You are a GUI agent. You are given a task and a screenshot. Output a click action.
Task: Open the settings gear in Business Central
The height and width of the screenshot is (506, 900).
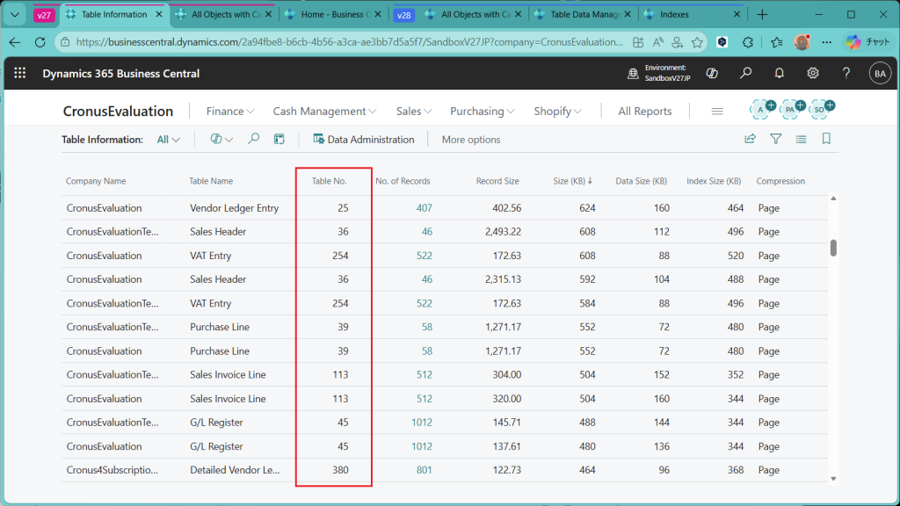(x=813, y=74)
